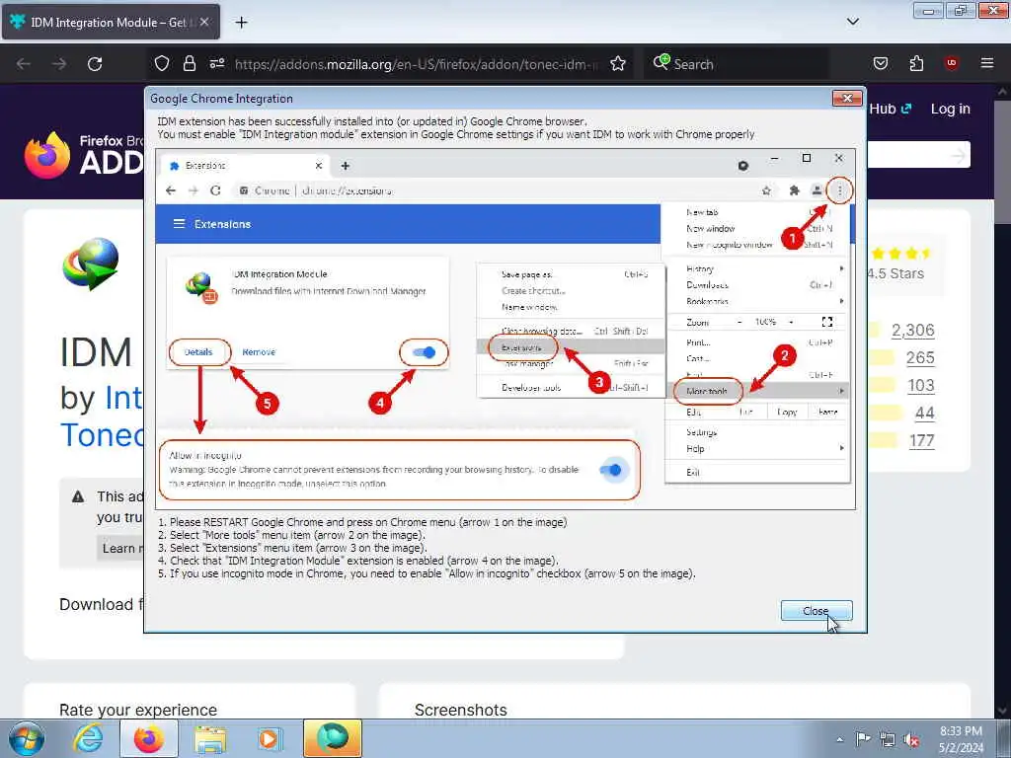1011x758 pixels.
Task: Click the 'Allow in incognito' checkbox instruction line
Action: (x=427, y=573)
